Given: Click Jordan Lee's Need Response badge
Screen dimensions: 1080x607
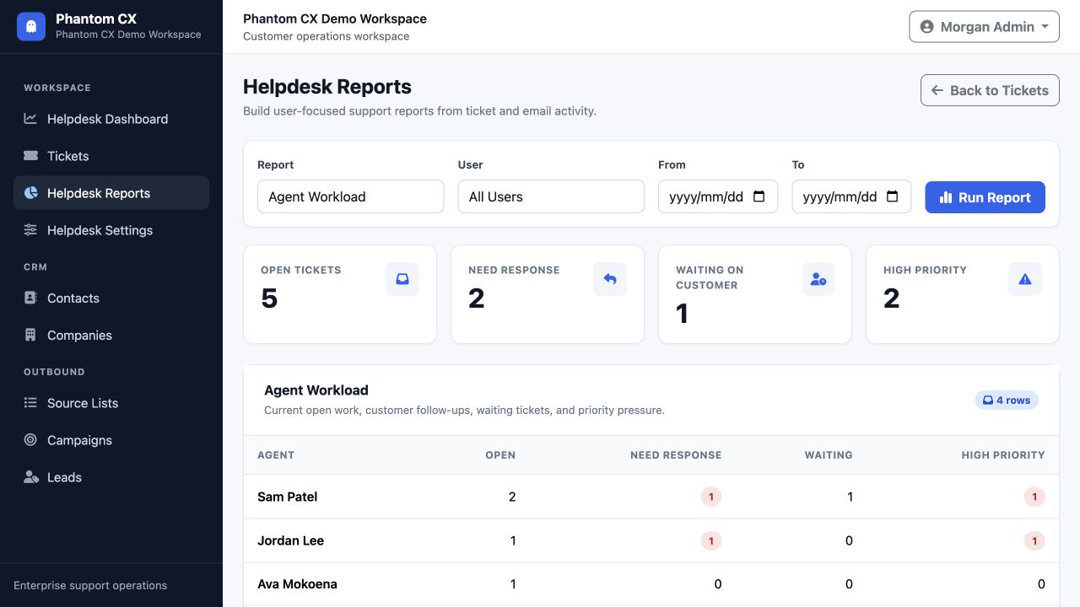Looking at the screenshot, I should coord(711,540).
